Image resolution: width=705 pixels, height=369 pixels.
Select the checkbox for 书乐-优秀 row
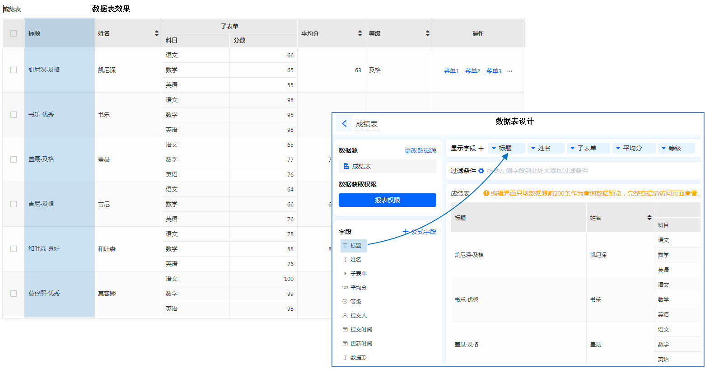click(x=14, y=115)
